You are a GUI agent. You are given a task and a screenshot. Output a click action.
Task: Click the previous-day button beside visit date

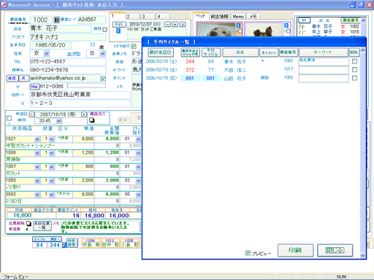32,114
